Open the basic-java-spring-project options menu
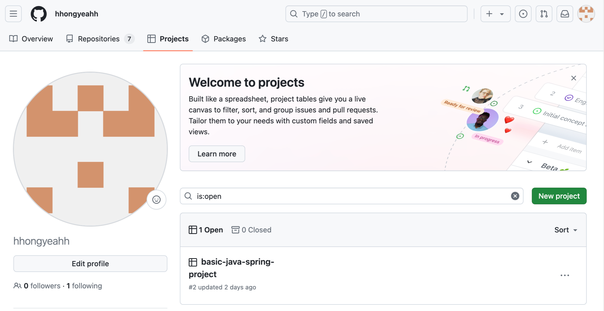604x311 pixels. coord(564,275)
